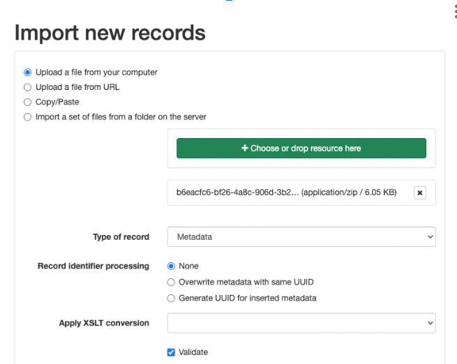
Task: Click the Type of record label
Action: coord(121,237)
